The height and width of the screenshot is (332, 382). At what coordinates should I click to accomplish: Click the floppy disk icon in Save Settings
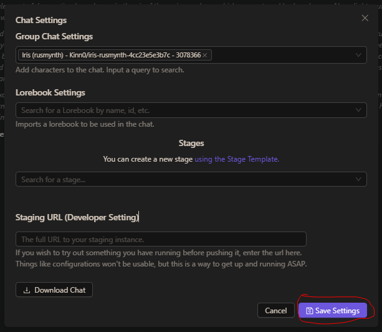[x=309, y=311]
